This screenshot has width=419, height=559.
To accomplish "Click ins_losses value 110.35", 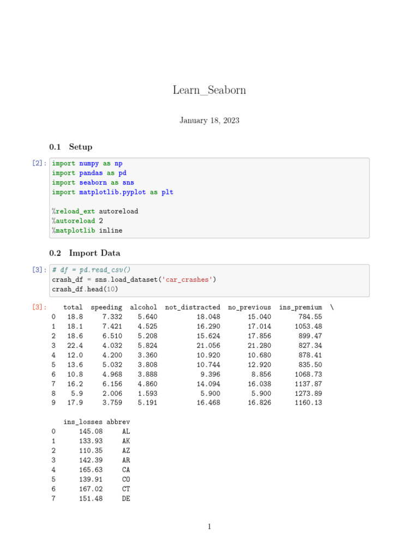I will 91,450.
